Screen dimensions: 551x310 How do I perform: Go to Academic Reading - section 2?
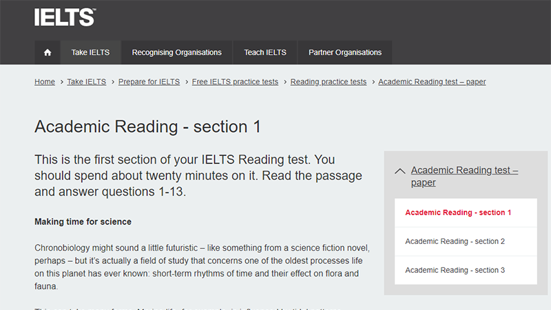click(x=455, y=241)
